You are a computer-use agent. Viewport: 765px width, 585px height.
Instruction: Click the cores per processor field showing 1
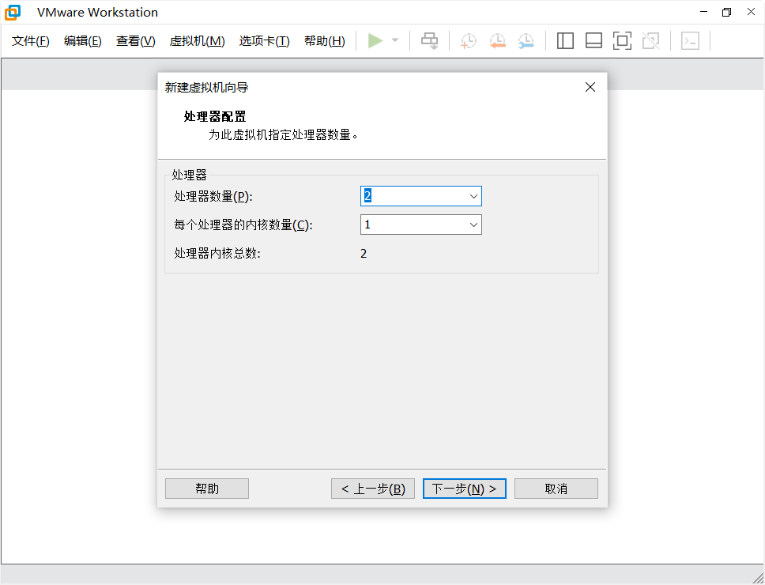tap(421, 225)
